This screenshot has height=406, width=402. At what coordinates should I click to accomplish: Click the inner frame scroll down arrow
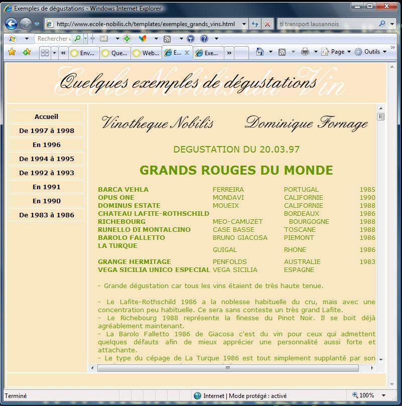pyautogui.click(x=381, y=359)
